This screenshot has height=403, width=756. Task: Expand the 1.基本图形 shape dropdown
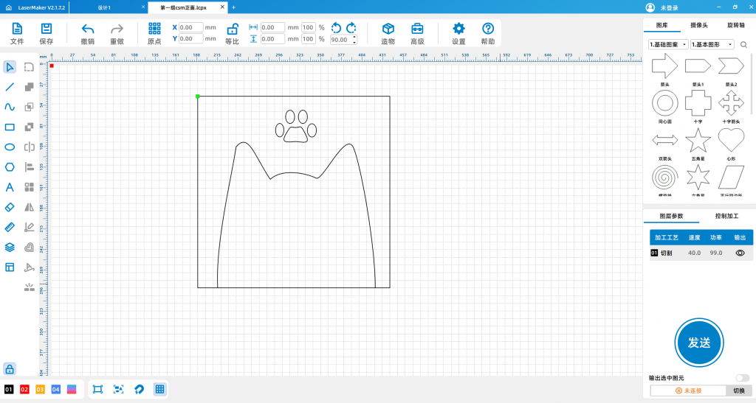(712, 44)
